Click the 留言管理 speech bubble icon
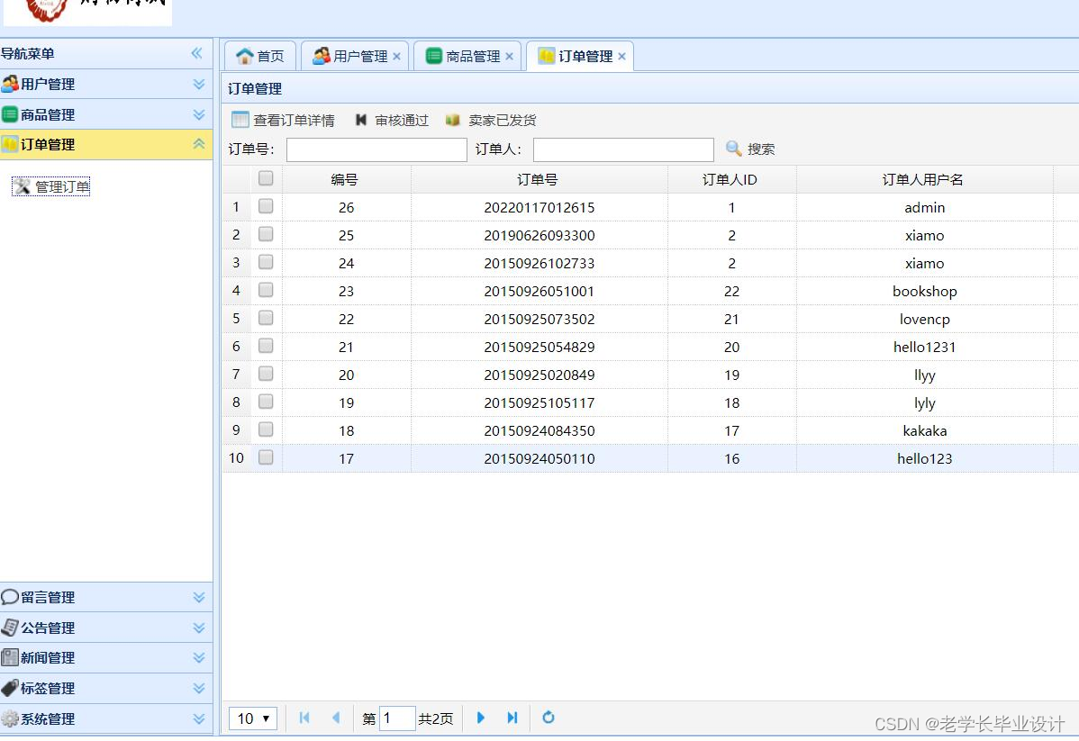This screenshot has height=741, width=1079. click(10, 597)
